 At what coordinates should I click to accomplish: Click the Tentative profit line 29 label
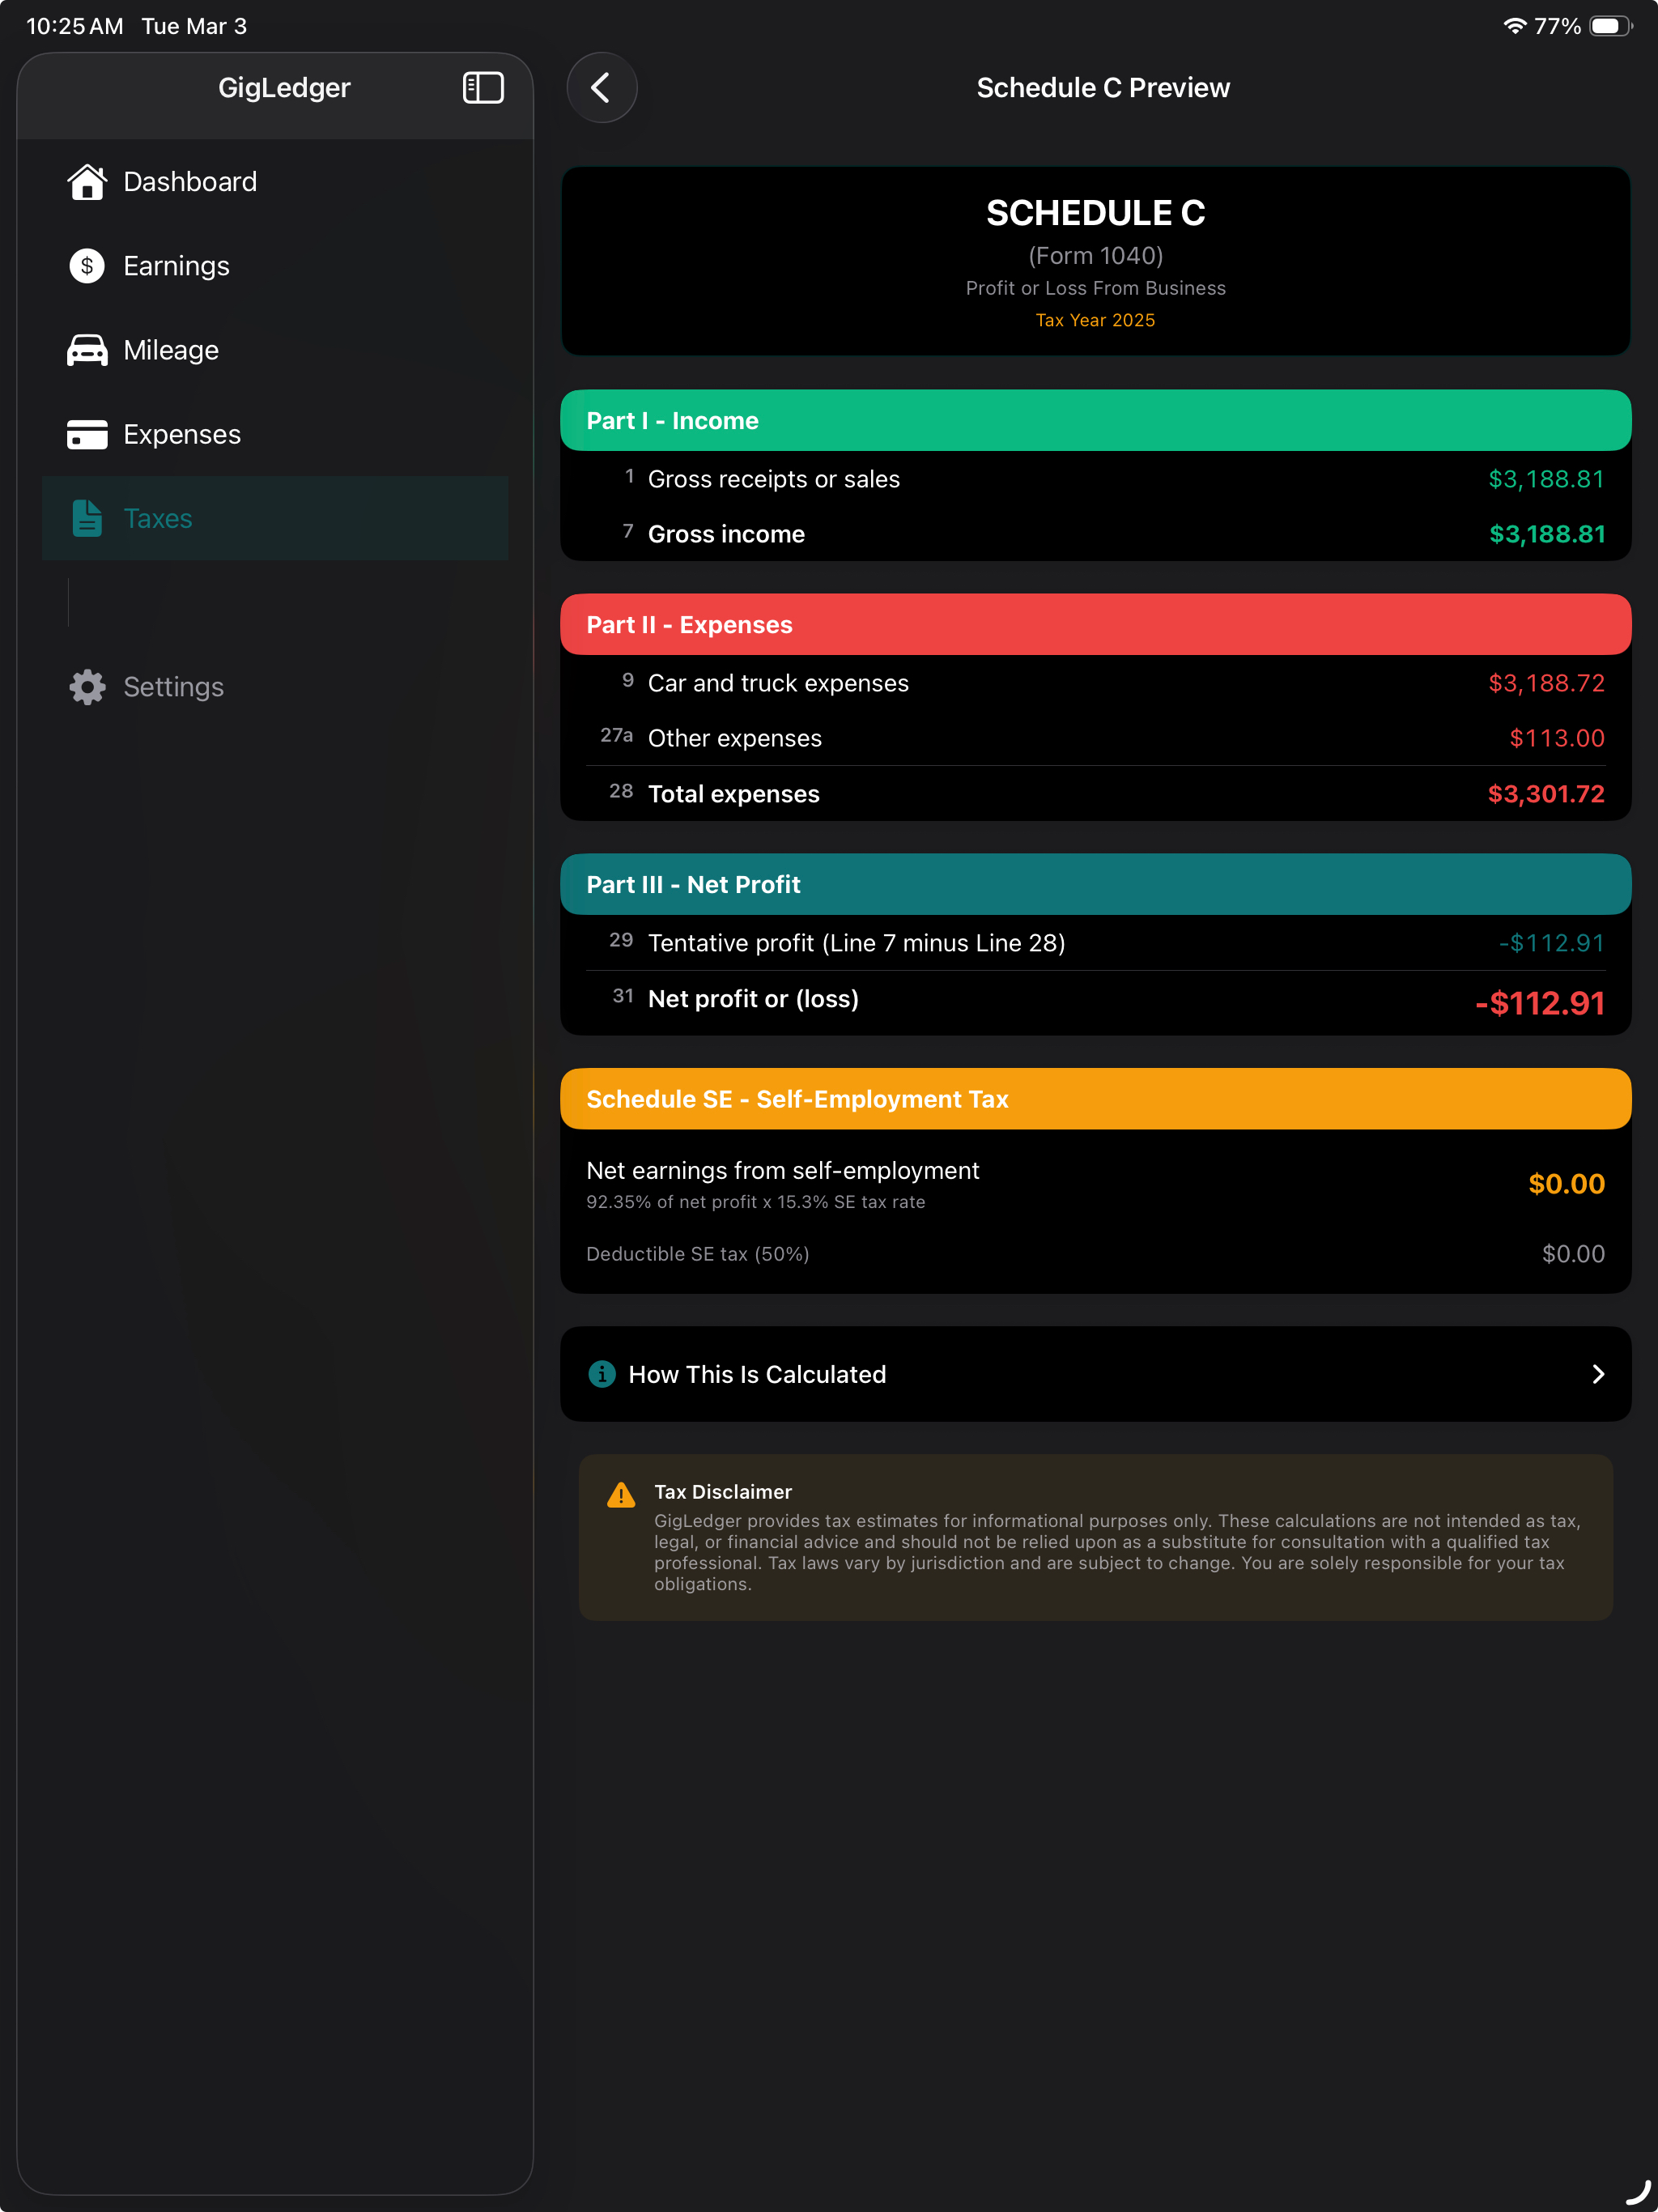857,943
